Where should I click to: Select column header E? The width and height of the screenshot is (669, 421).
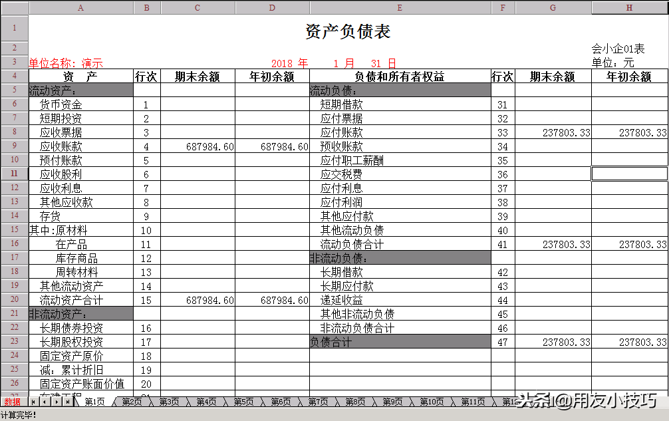400,8
